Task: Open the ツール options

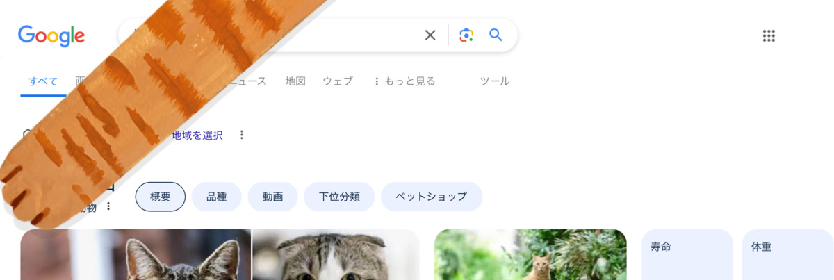Action: coord(495,81)
